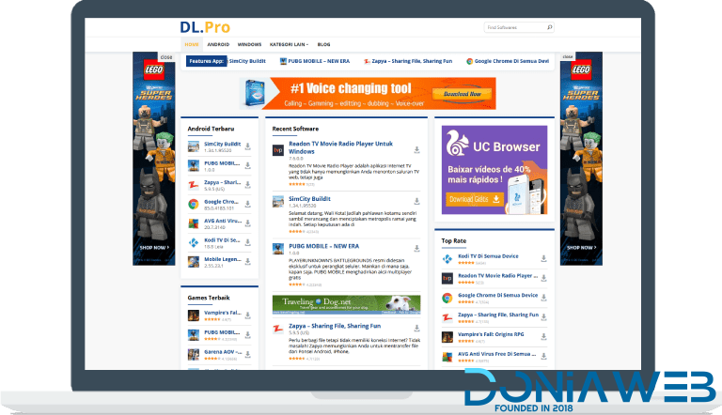Viewport: 722px width, 415px height.
Task: Download Google Chrome from Android Terbaru list
Action: 248,205
